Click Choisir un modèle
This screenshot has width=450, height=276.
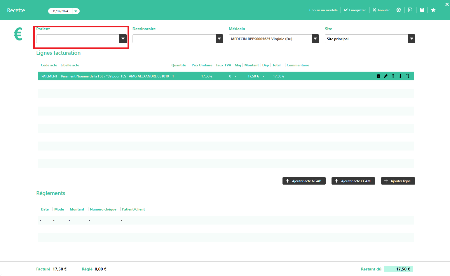coord(323,10)
